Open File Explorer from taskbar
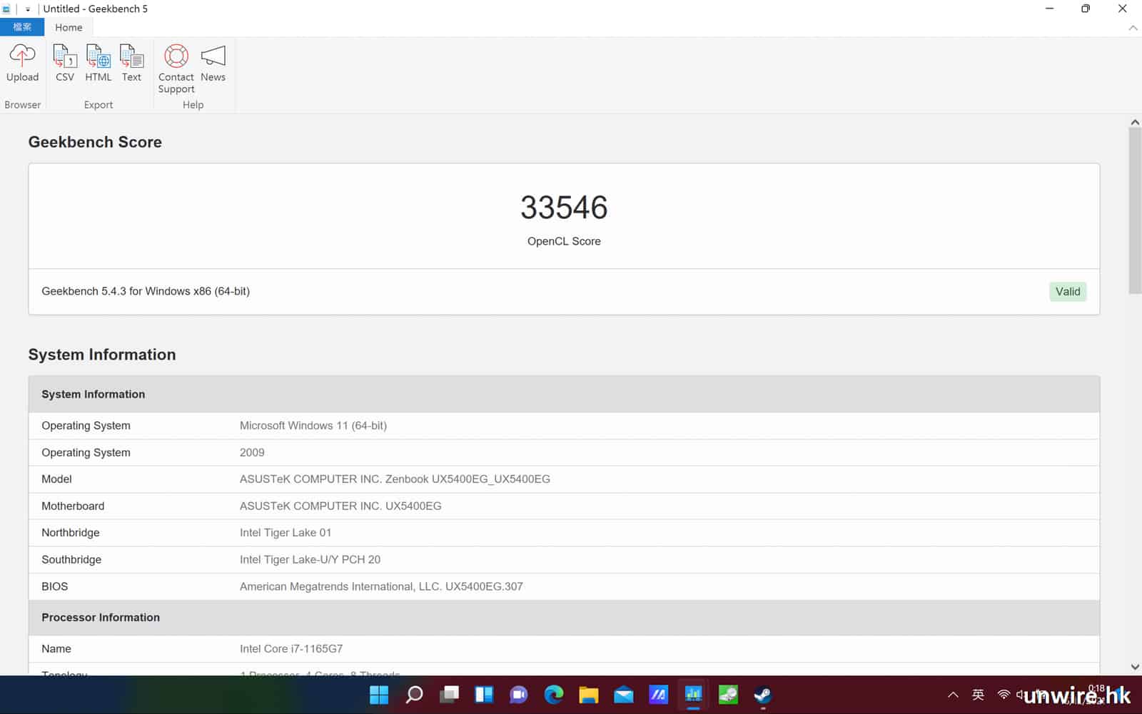The height and width of the screenshot is (714, 1142). pyautogui.click(x=589, y=695)
